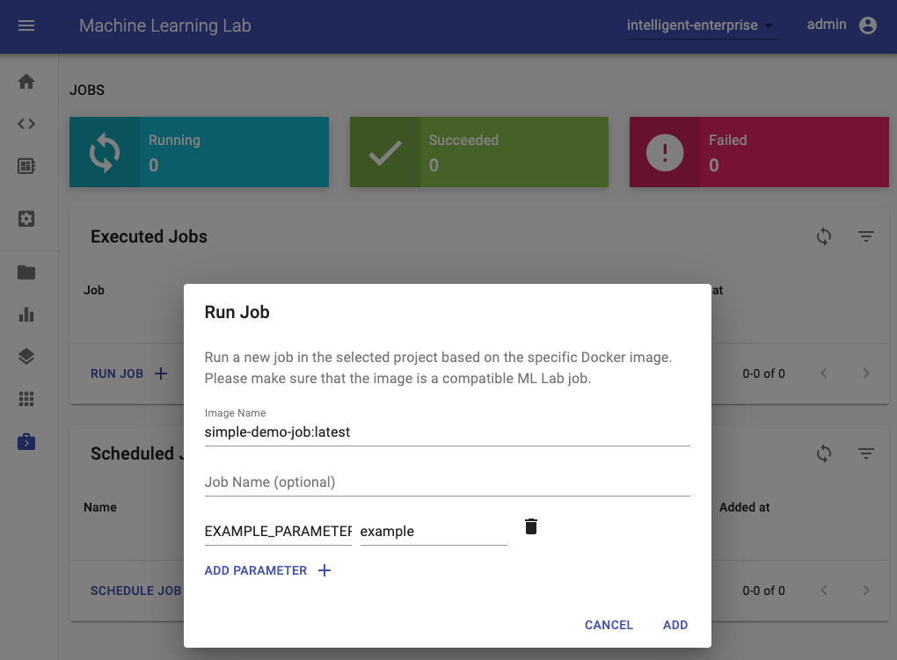Image resolution: width=897 pixels, height=660 pixels.
Task: Open the folder icon in sidebar
Action: [x=26, y=272]
